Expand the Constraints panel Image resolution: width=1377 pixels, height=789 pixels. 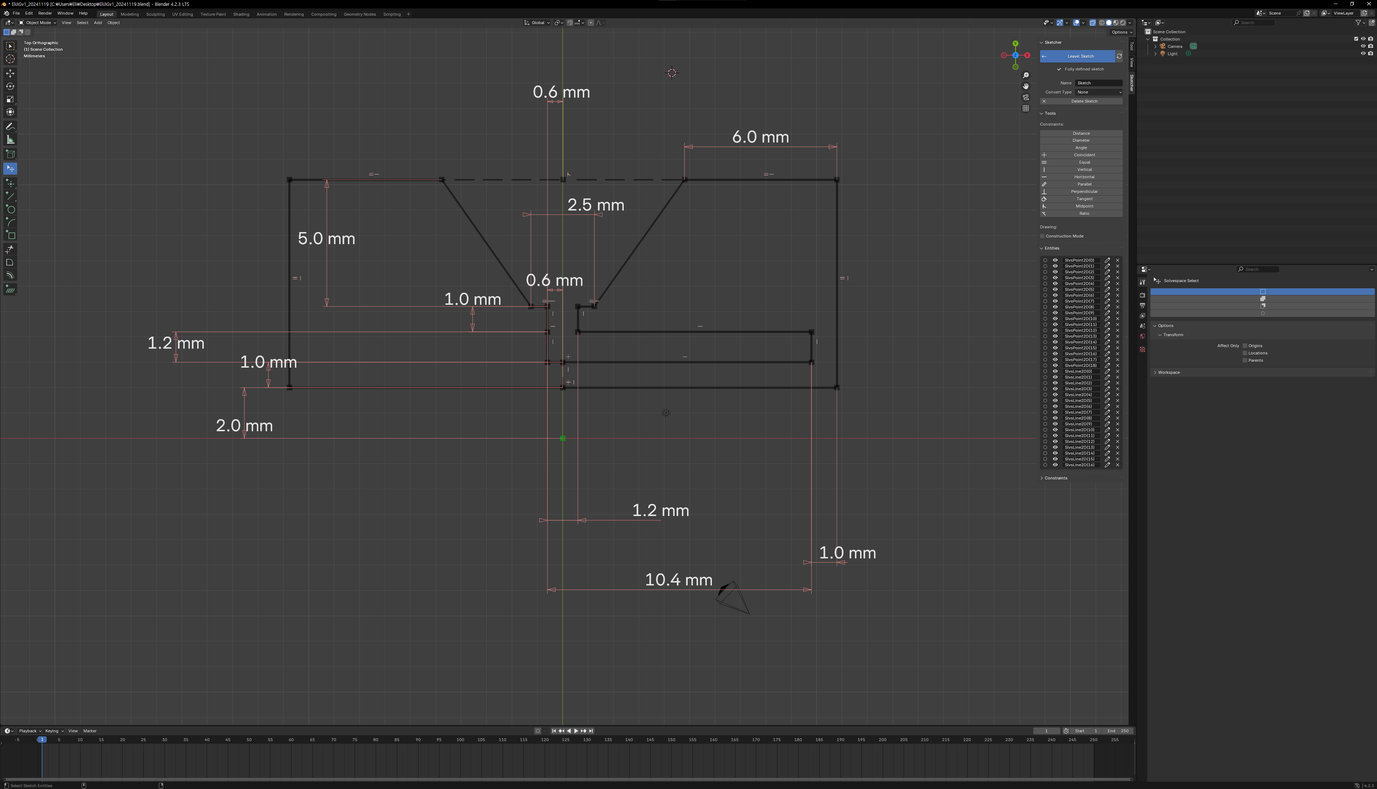coord(1055,478)
